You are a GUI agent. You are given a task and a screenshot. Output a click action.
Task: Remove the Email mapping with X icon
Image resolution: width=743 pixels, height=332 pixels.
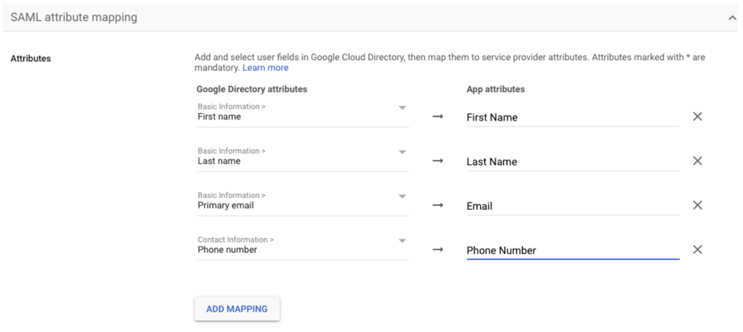pos(697,205)
